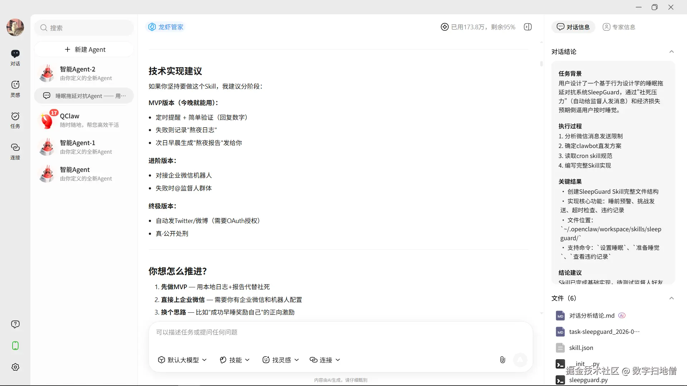687x386 pixels.
Task: Open the 默认大模型 dropdown
Action: pyautogui.click(x=182, y=360)
